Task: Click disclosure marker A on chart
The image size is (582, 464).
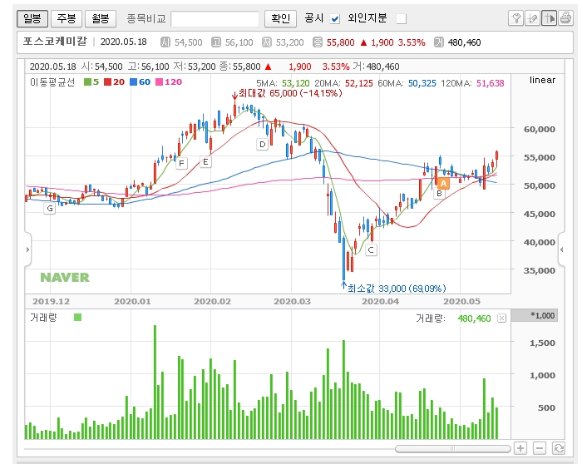Action: click(443, 183)
